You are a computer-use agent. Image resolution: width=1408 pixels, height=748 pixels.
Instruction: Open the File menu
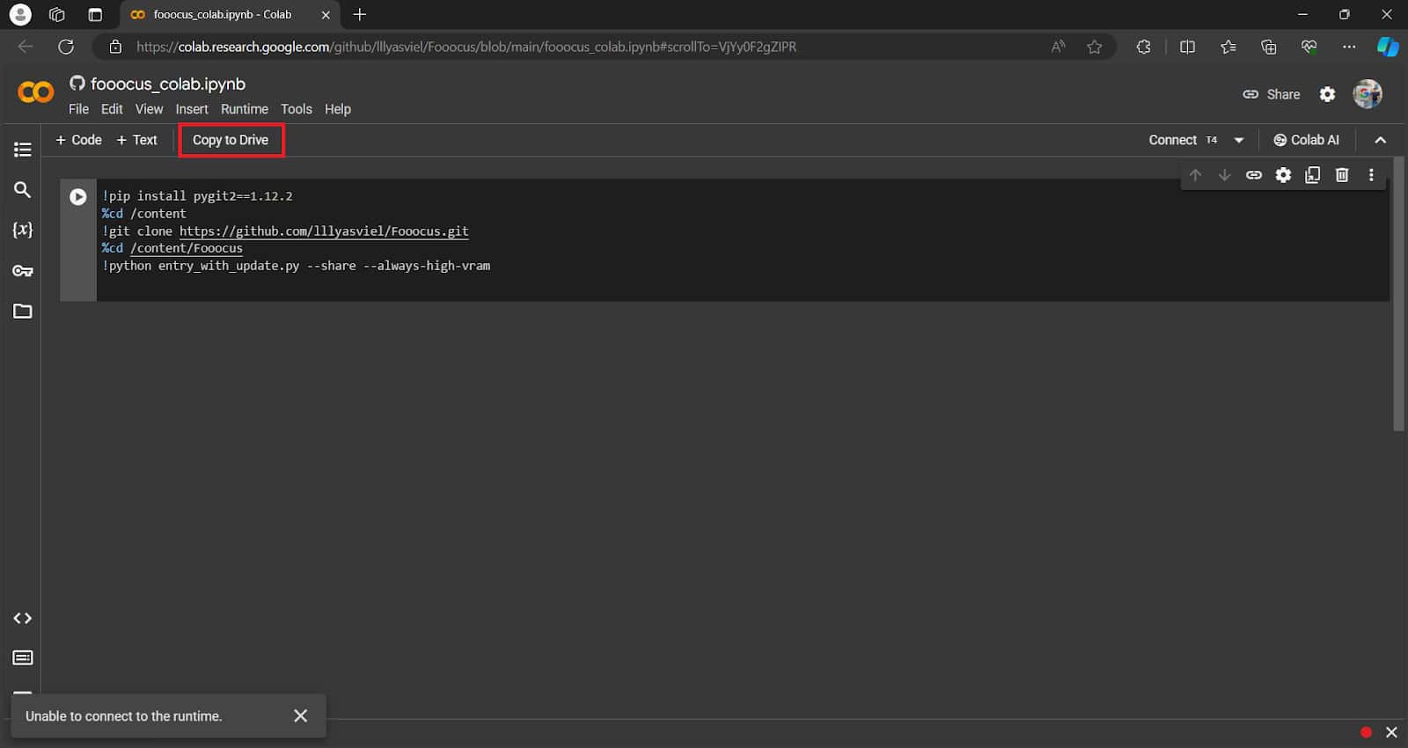pyautogui.click(x=79, y=109)
